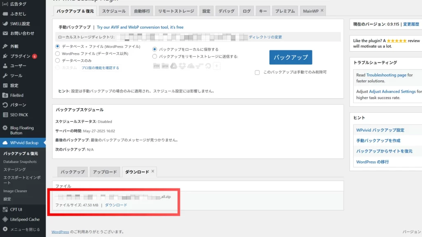Image resolution: width=422 pixels, height=237 pixels.
Task: Click the FTP remote storage icon
Action: pos(156,66)
